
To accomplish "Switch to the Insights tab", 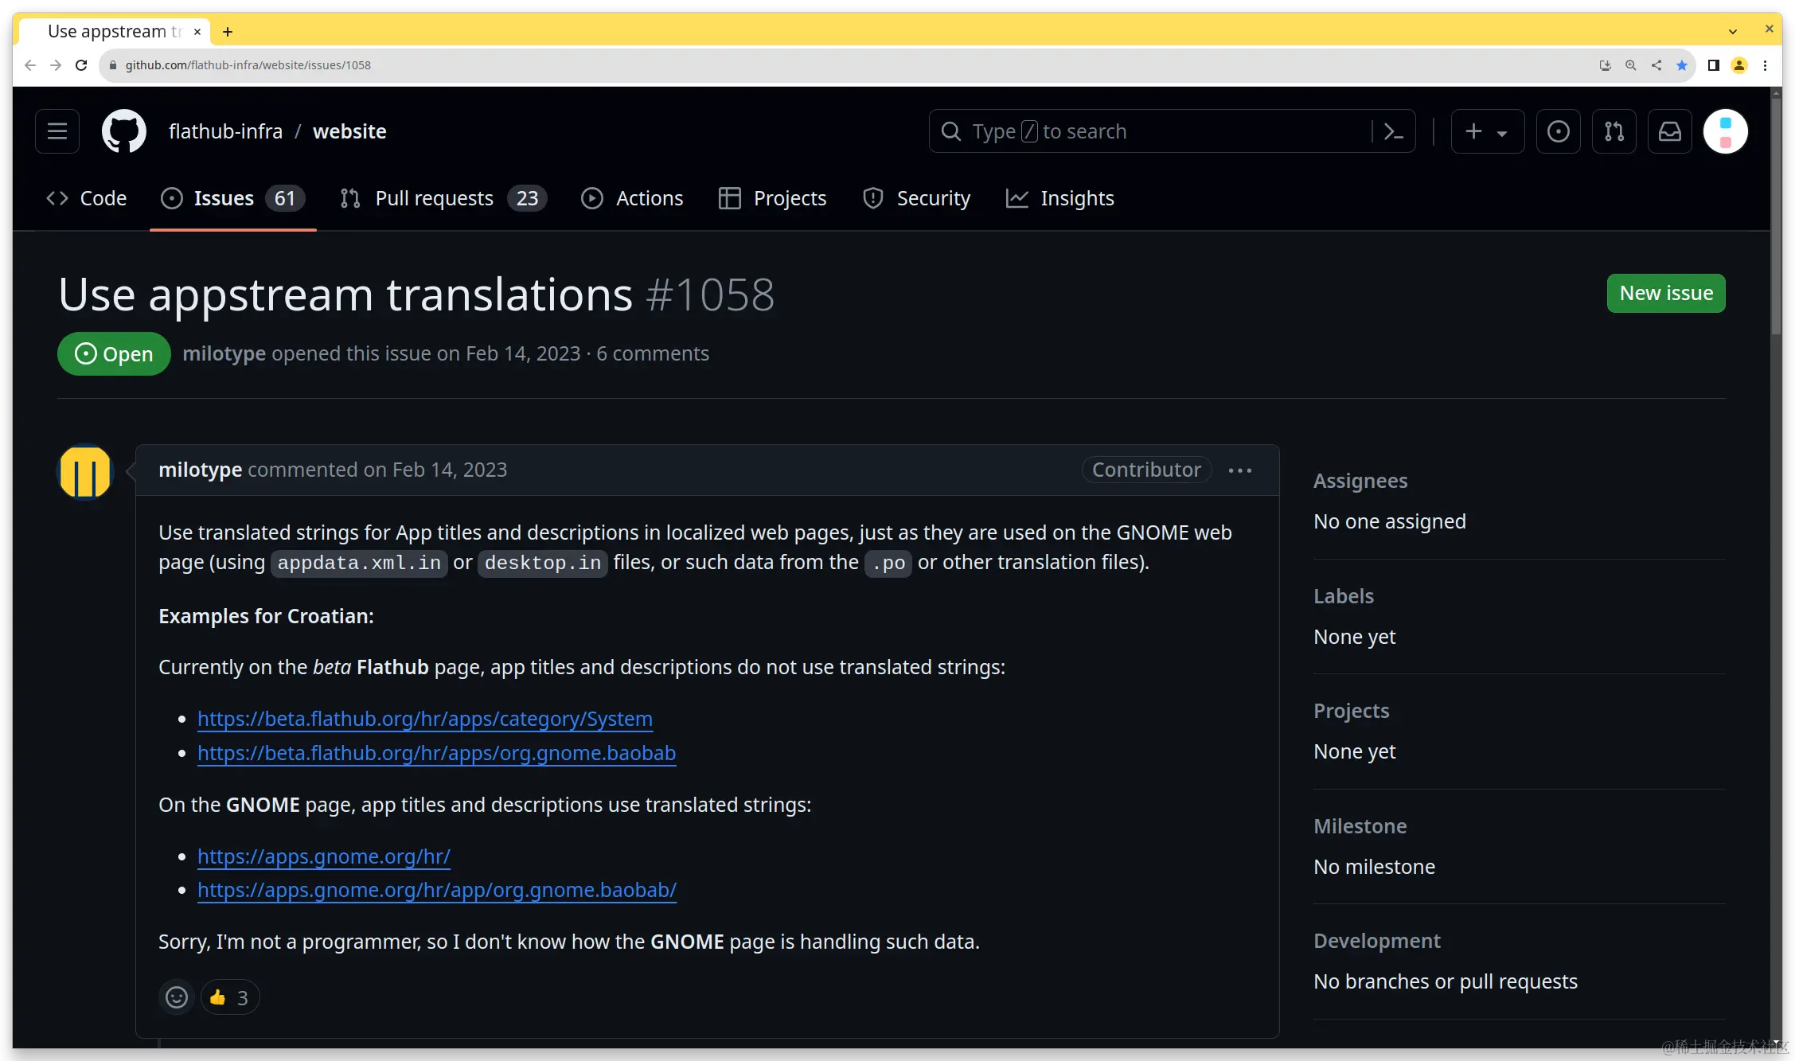I will point(1059,198).
